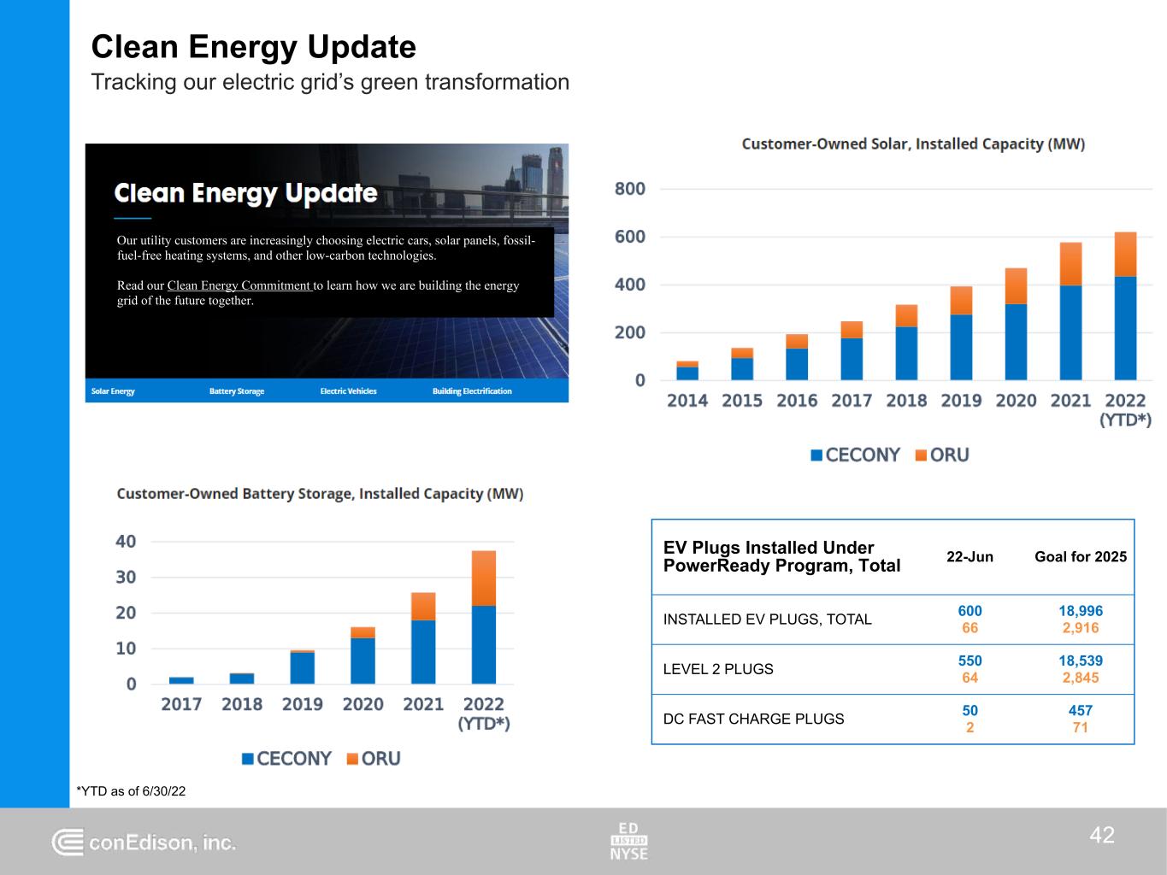Click the orange ORU swatch in solar legend

click(921, 455)
